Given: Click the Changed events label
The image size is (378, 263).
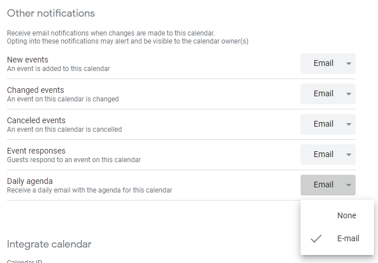Looking at the screenshot, I should click(x=36, y=90).
